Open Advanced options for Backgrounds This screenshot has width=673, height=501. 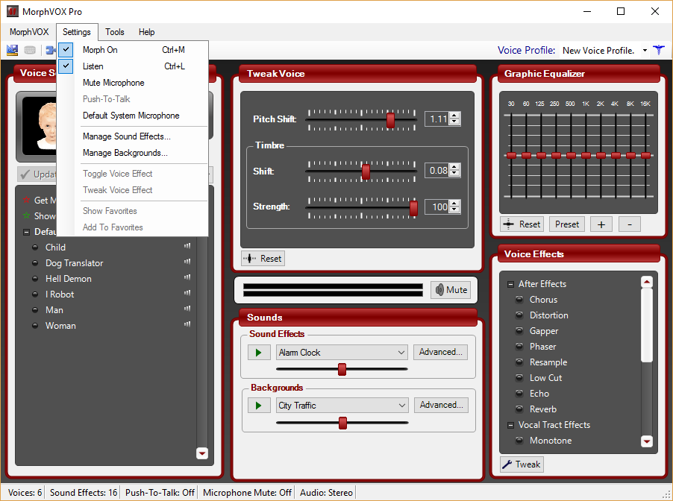[x=441, y=405]
